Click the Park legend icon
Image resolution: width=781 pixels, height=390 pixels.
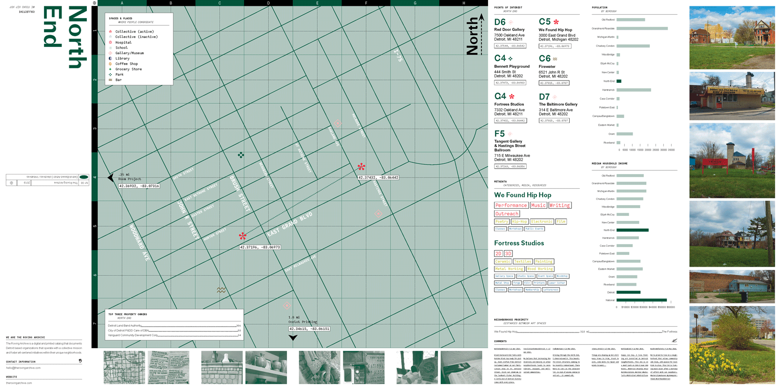tap(110, 75)
